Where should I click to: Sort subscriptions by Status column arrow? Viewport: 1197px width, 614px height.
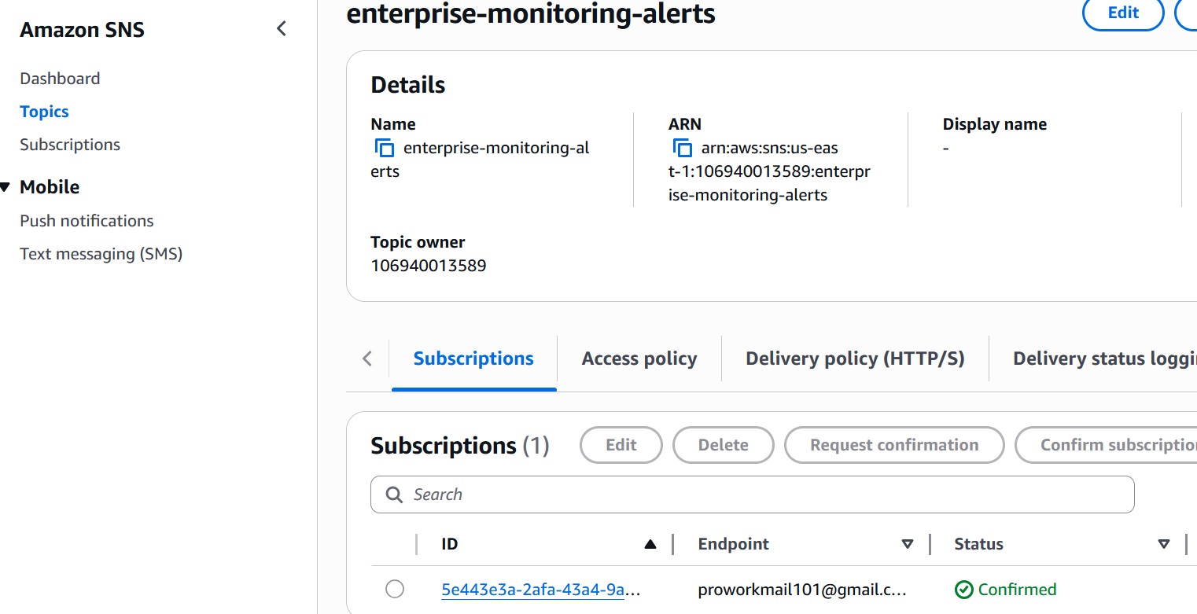(1164, 544)
